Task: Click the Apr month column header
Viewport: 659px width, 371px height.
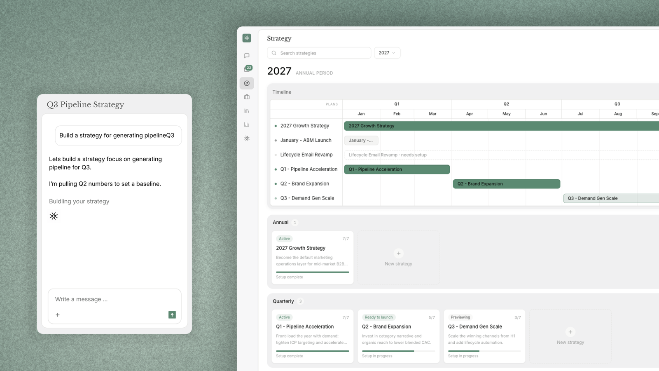Action: 470,114
